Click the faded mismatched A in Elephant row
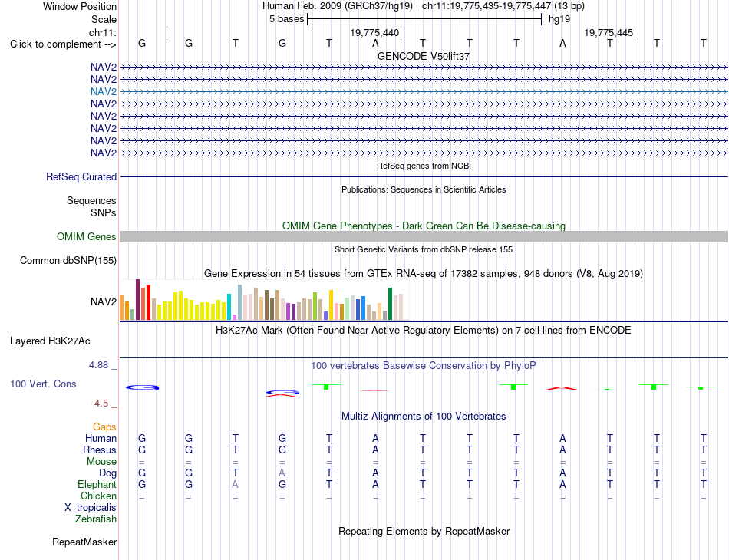The image size is (729, 560). 236,484
